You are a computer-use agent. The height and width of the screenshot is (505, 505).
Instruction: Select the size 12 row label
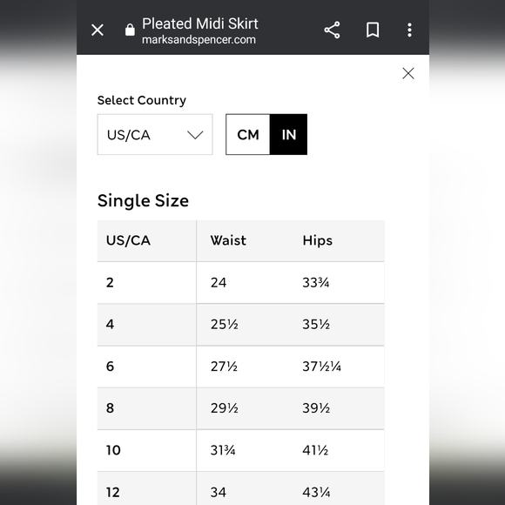112,492
